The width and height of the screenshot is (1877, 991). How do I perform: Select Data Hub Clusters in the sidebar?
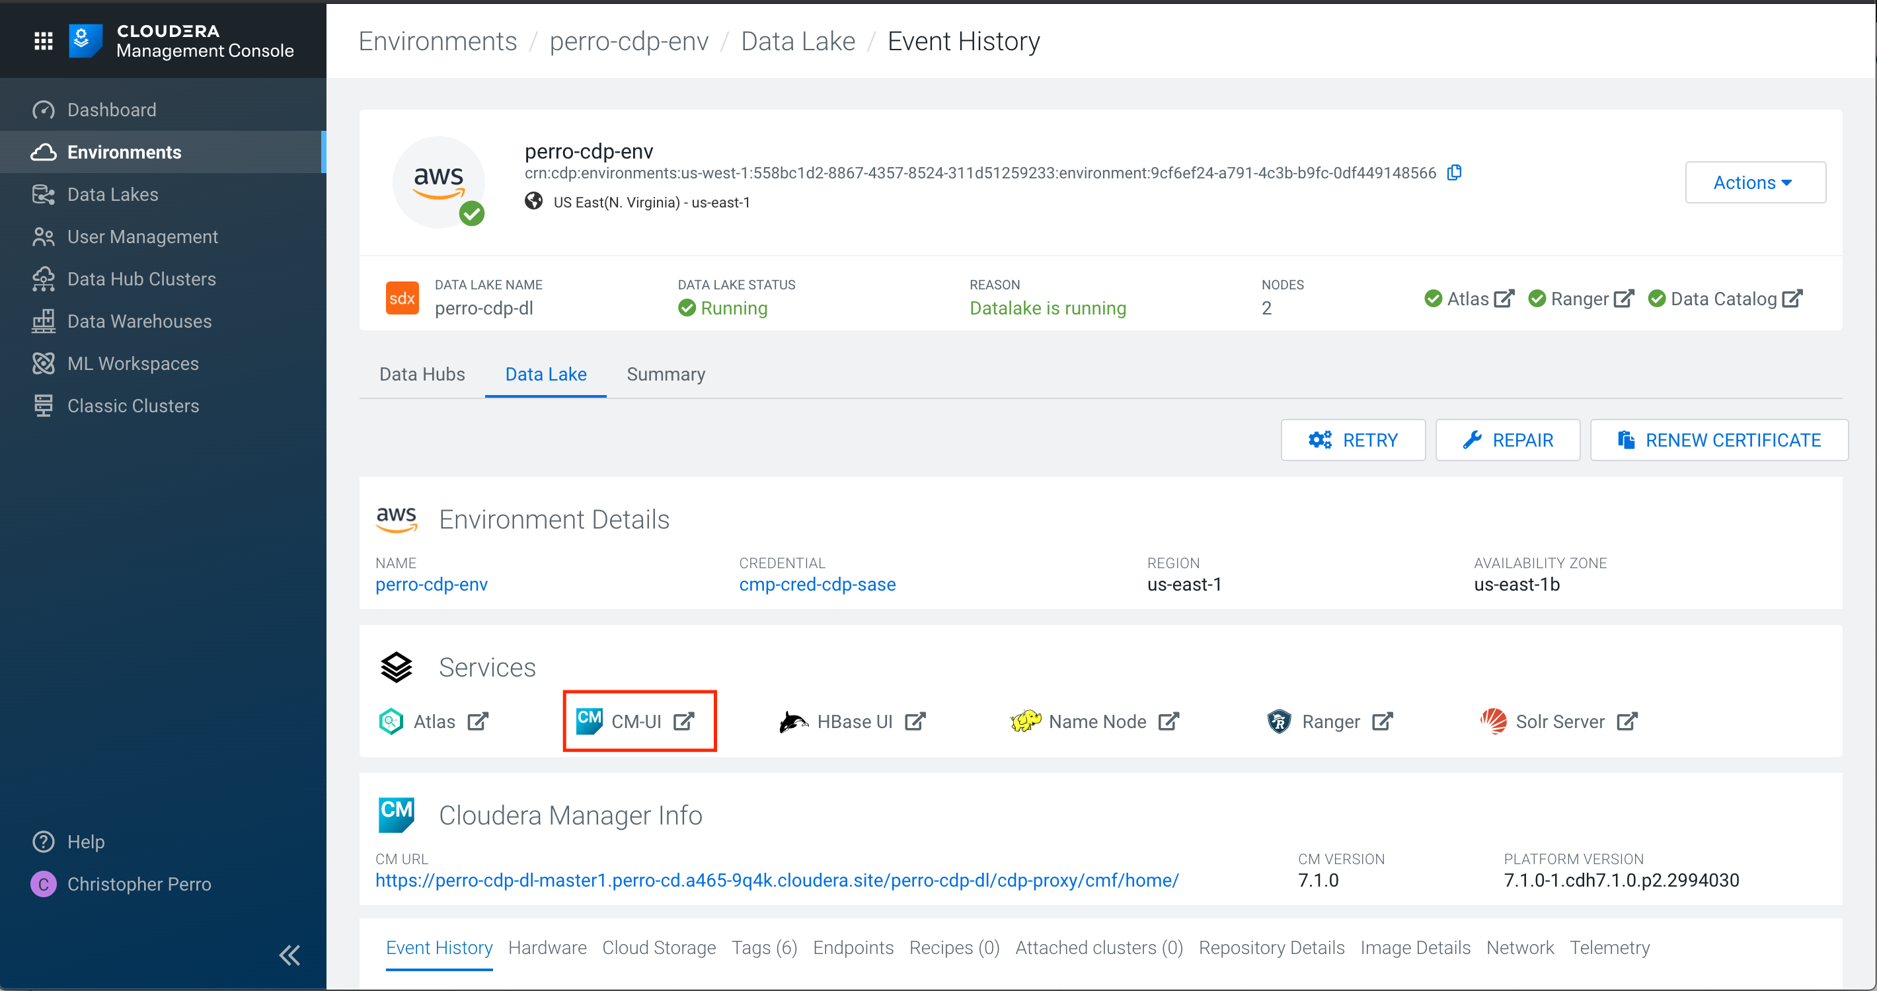(x=141, y=278)
